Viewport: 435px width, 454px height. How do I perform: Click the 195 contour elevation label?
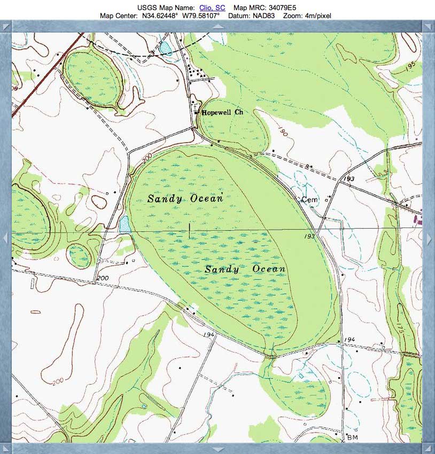[410, 66]
